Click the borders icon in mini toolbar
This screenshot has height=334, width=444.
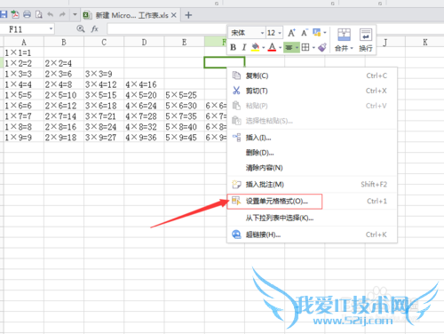[305, 47]
